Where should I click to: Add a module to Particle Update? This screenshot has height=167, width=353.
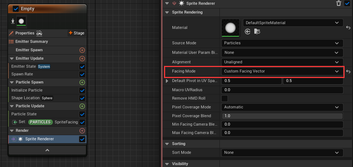(x=82, y=106)
